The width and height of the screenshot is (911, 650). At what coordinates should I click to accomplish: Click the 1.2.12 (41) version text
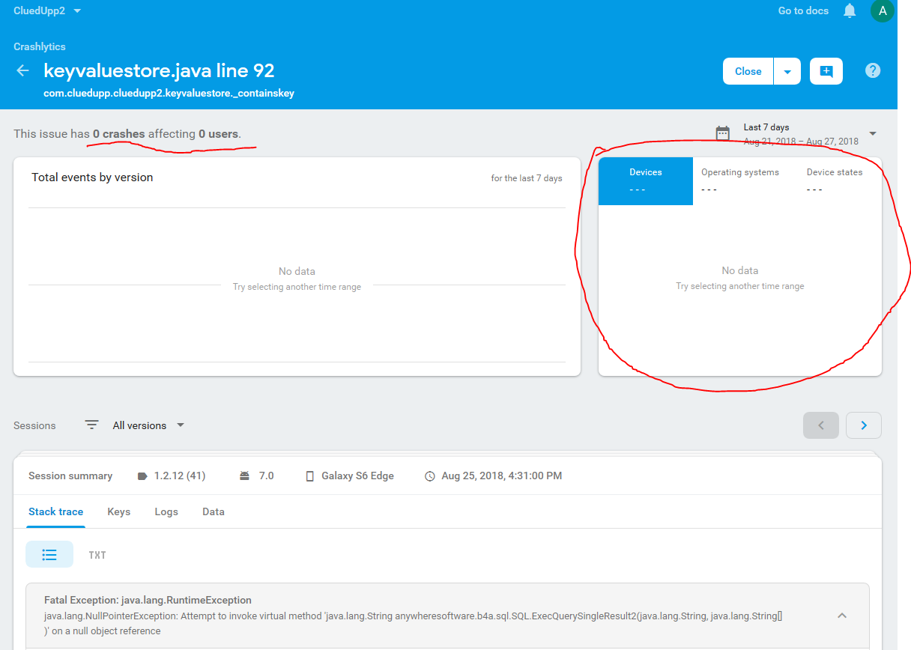tap(180, 476)
